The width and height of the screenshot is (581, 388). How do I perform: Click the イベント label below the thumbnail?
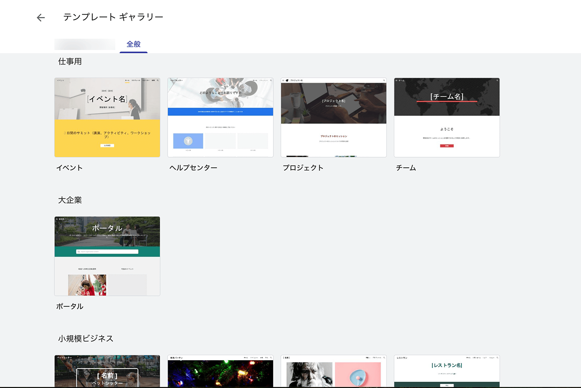pos(69,168)
